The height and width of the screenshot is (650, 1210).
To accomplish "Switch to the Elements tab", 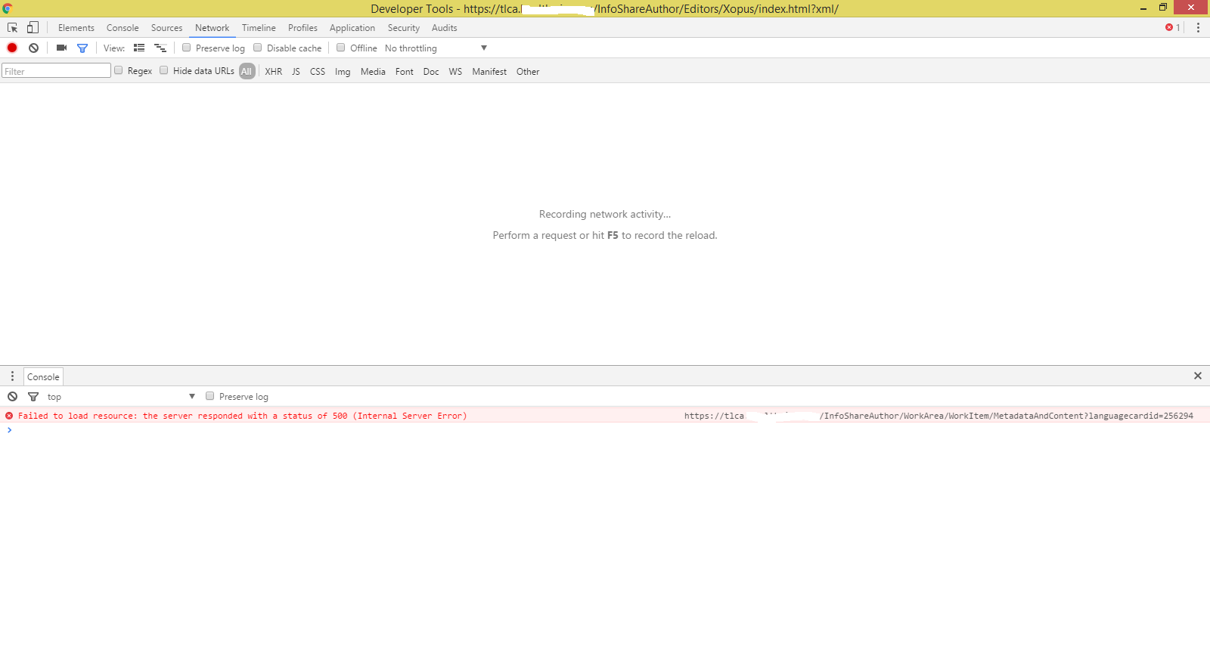I will pyautogui.click(x=76, y=28).
